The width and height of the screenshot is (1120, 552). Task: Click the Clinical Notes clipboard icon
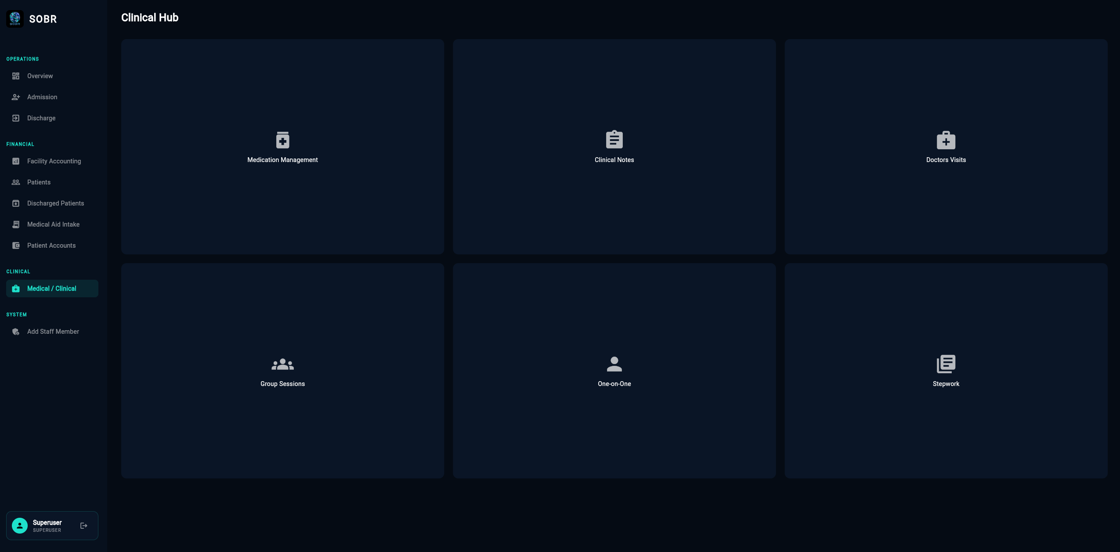(x=614, y=140)
